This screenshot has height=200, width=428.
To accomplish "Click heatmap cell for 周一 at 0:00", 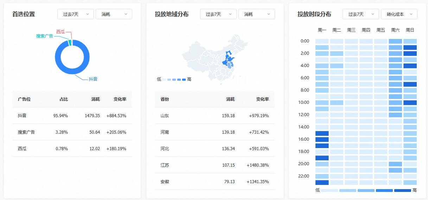I will (x=322, y=41).
